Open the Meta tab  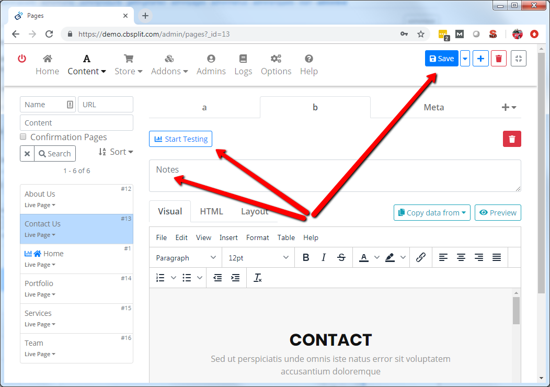point(433,107)
